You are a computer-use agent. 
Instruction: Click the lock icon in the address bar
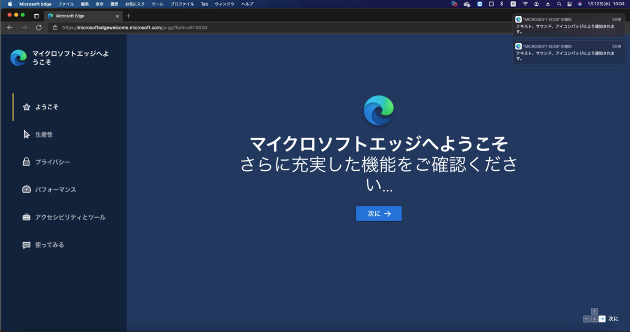click(55, 27)
